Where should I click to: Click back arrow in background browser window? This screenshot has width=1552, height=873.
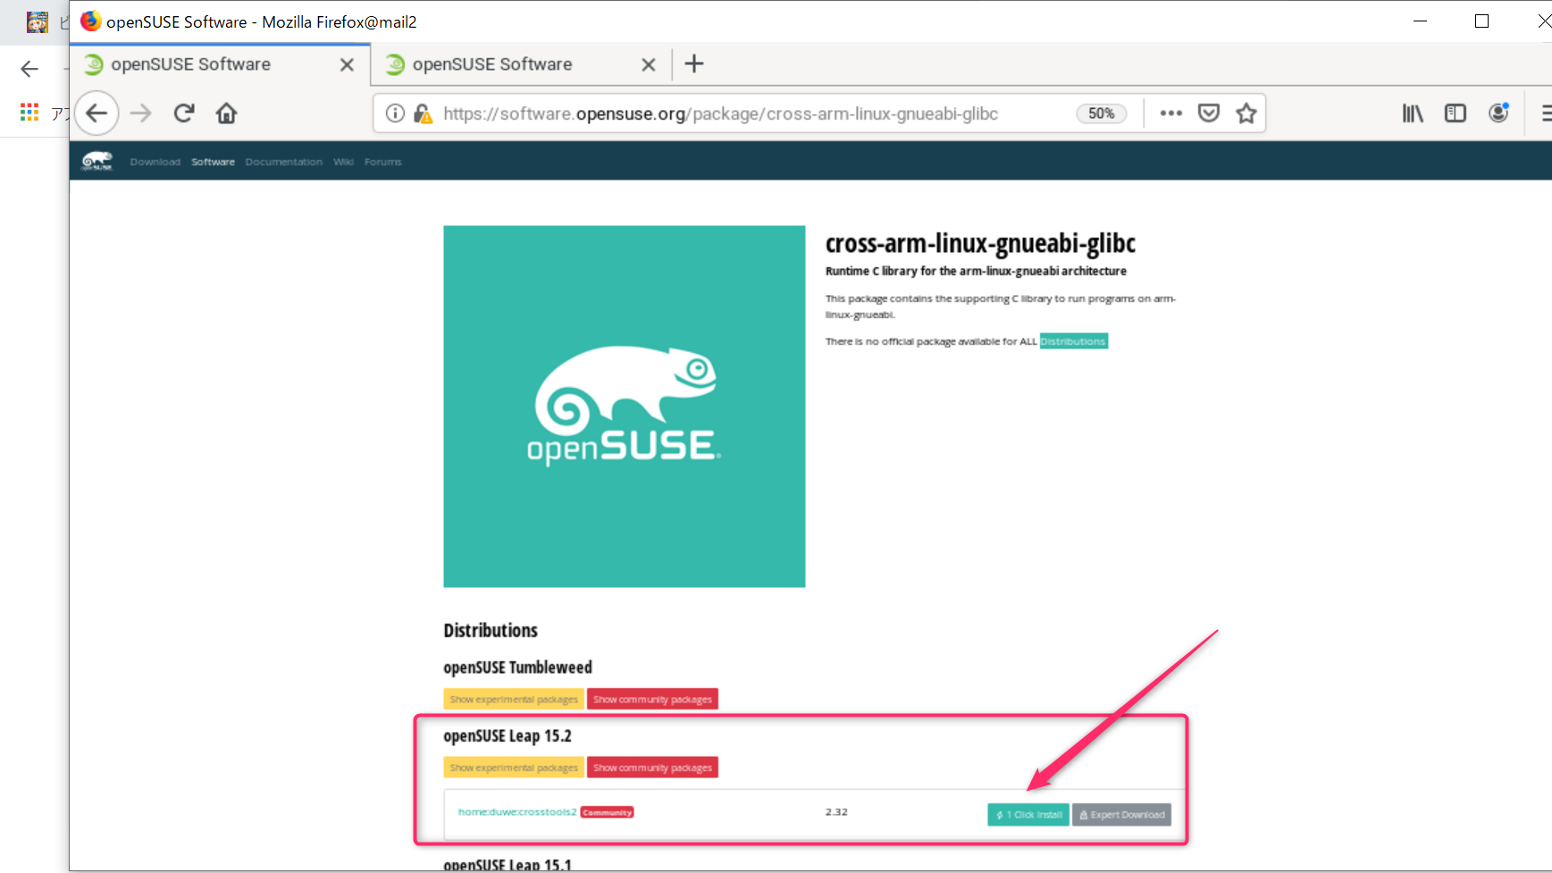(29, 69)
